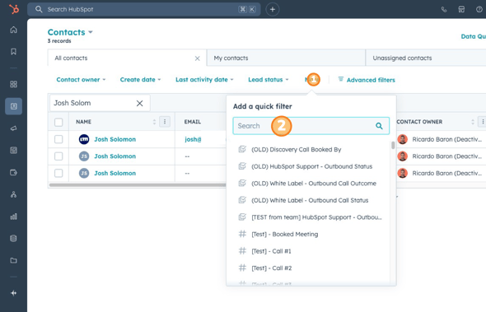The width and height of the screenshot is (486, 312).
Task: Open the Marketplace store icon
Action: [x=461, y=10]
